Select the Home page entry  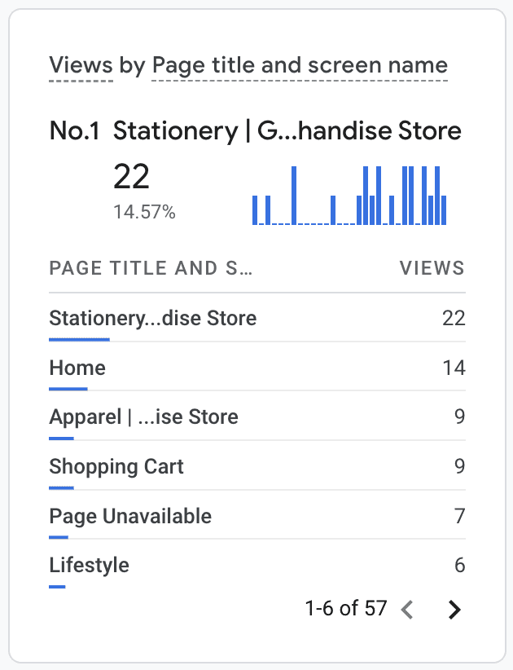(77, 368)
